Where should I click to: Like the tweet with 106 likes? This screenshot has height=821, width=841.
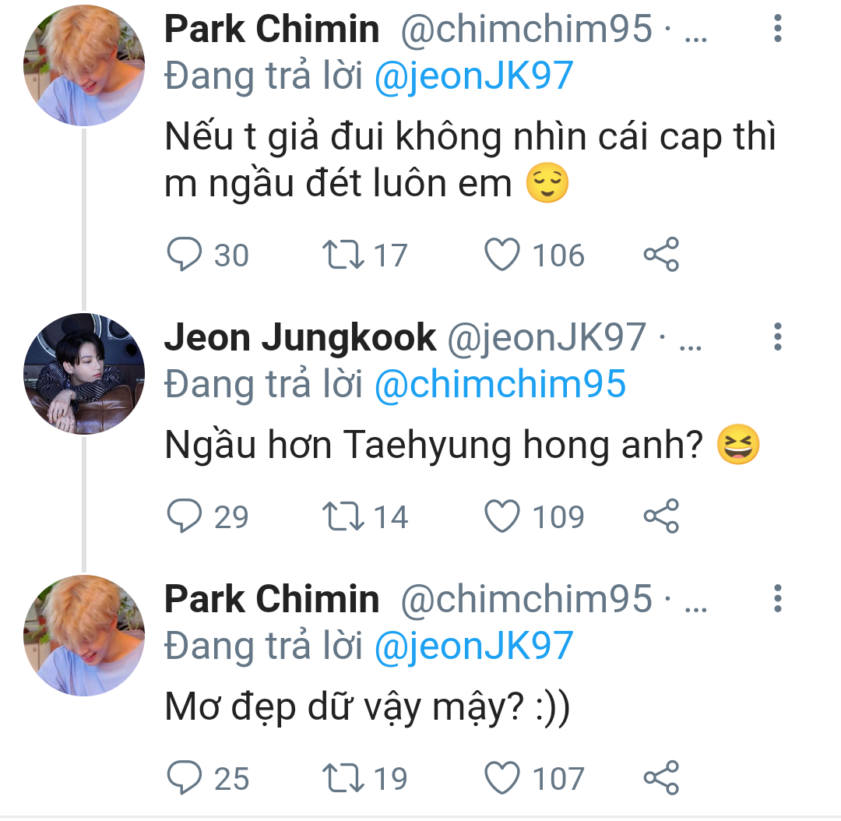pyautogui.click(x=502, y=255)
